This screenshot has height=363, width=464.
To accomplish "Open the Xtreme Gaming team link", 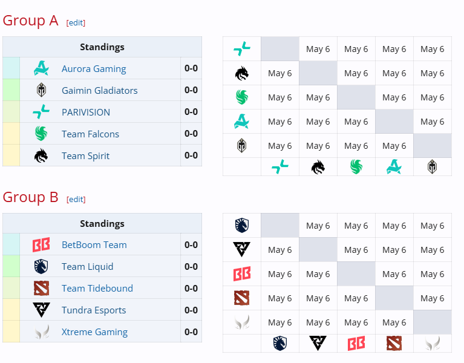I will pyautogui.click(x=94, y=332).
